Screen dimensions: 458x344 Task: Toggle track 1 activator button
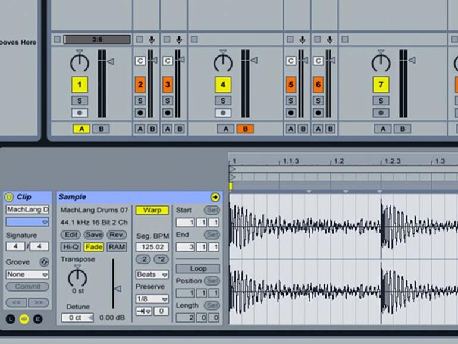point(80,85)
